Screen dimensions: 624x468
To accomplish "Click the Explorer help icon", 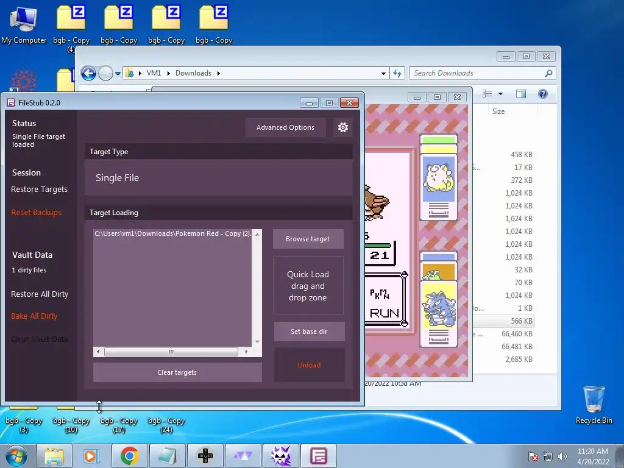I will (543, 93).
